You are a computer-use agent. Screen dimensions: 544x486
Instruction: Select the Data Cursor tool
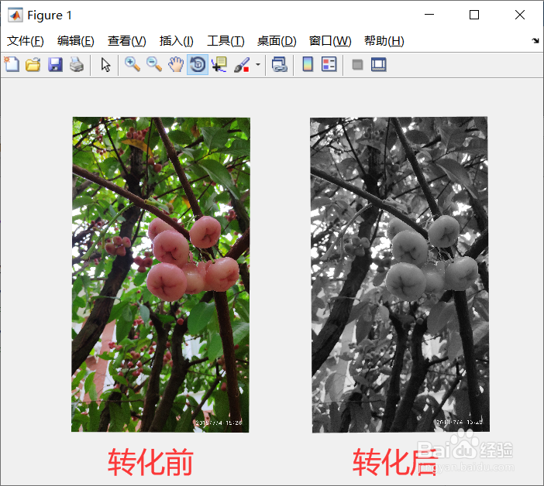[219, 64]
